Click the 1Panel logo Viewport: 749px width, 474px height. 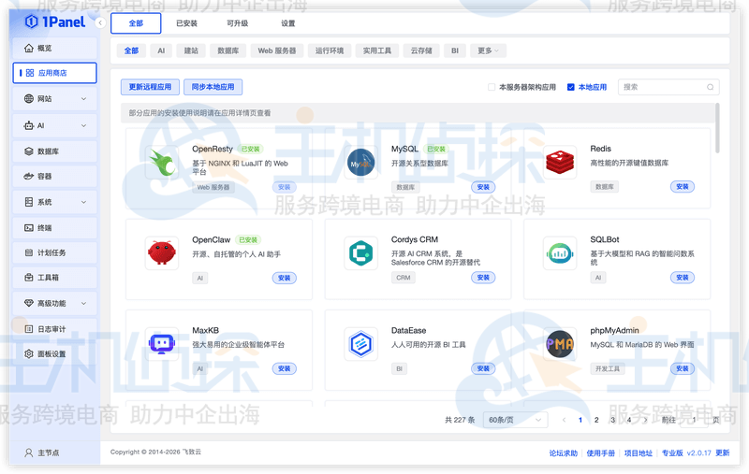click(55, 22)
